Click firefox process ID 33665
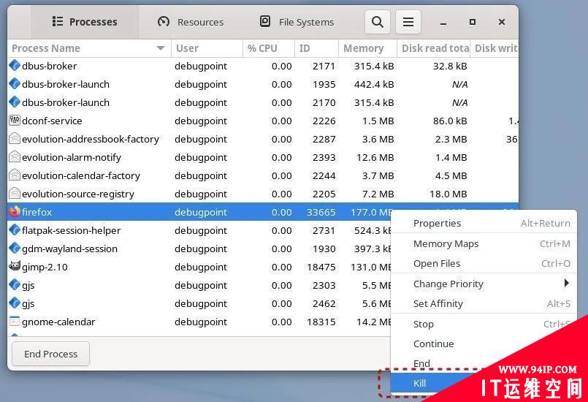The image size is (588, 402). click(x=321, y=212)
